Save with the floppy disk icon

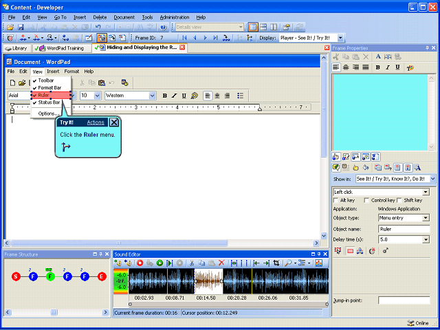click(x=21, y=27)
